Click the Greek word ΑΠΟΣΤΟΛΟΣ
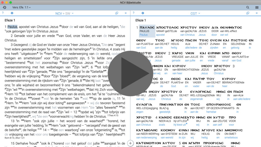This screenshot has height=147, width=261. 167,28
